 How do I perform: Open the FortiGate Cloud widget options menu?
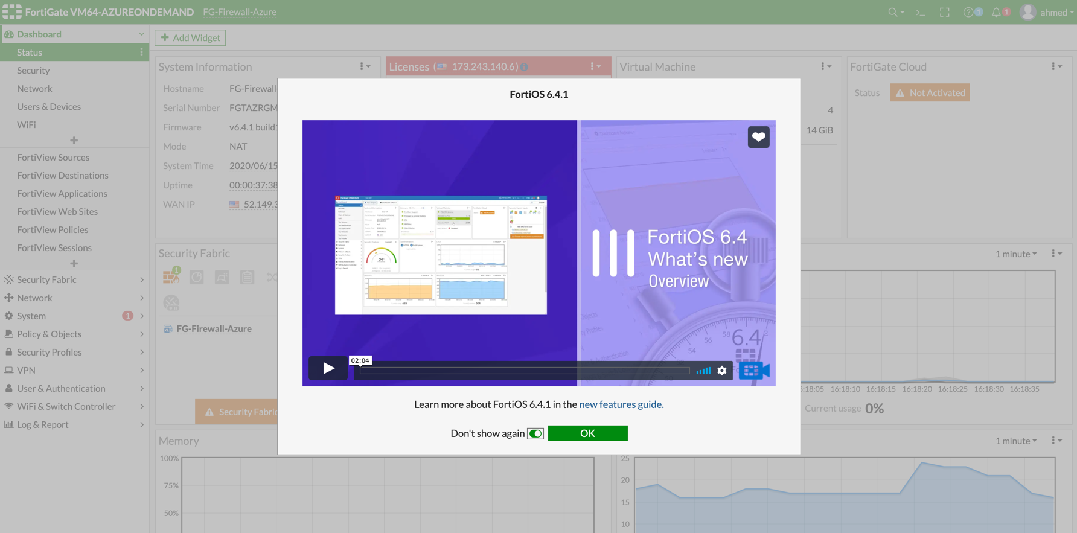pos(1056,66)
